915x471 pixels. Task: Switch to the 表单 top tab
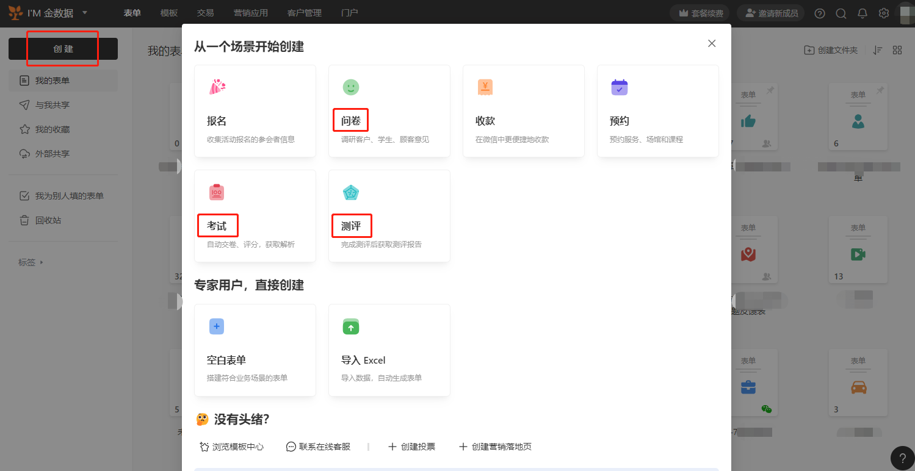point(132,13)
